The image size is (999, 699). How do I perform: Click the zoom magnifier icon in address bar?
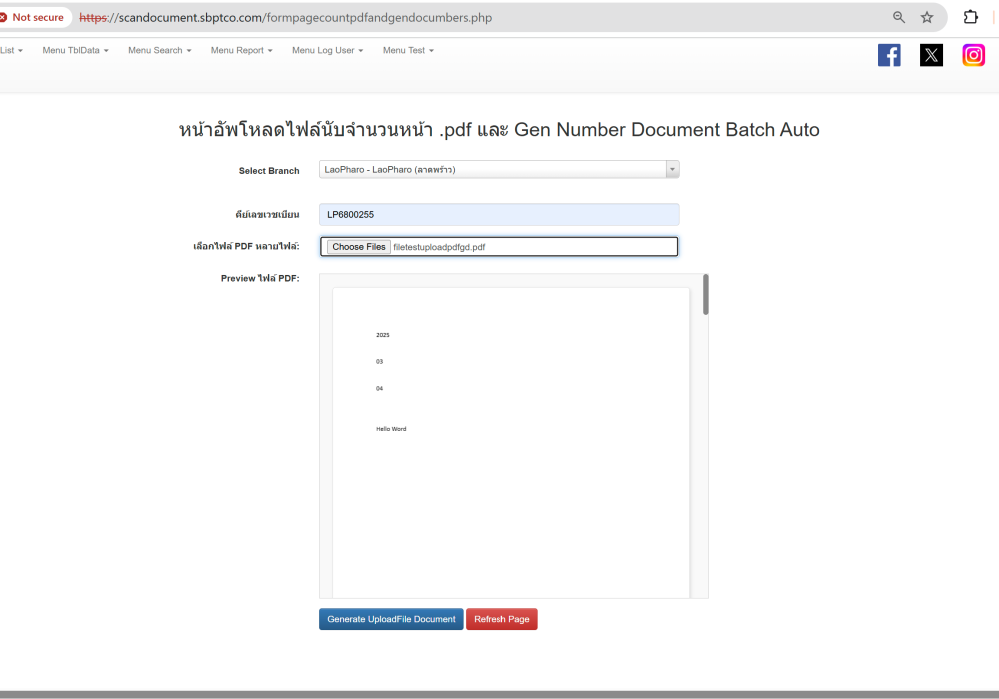point(899,17)
